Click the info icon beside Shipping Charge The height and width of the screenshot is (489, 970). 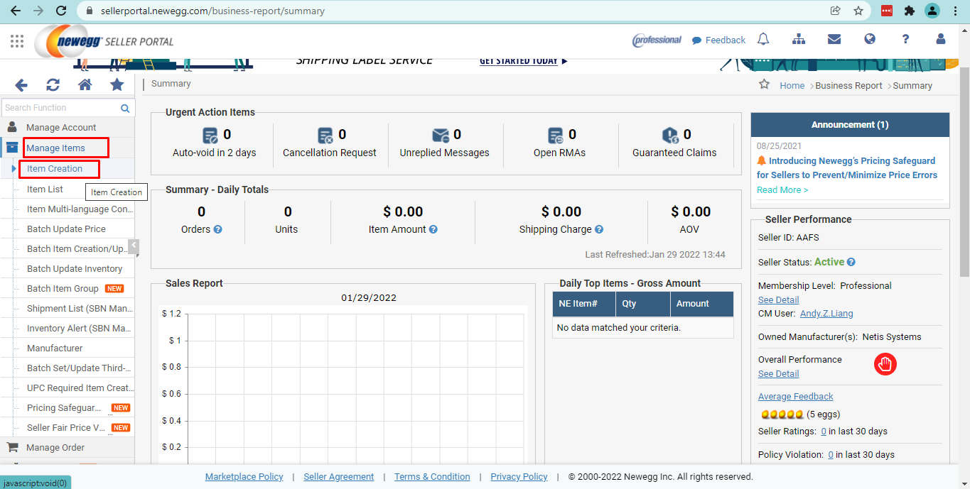[x=599, y=229]
